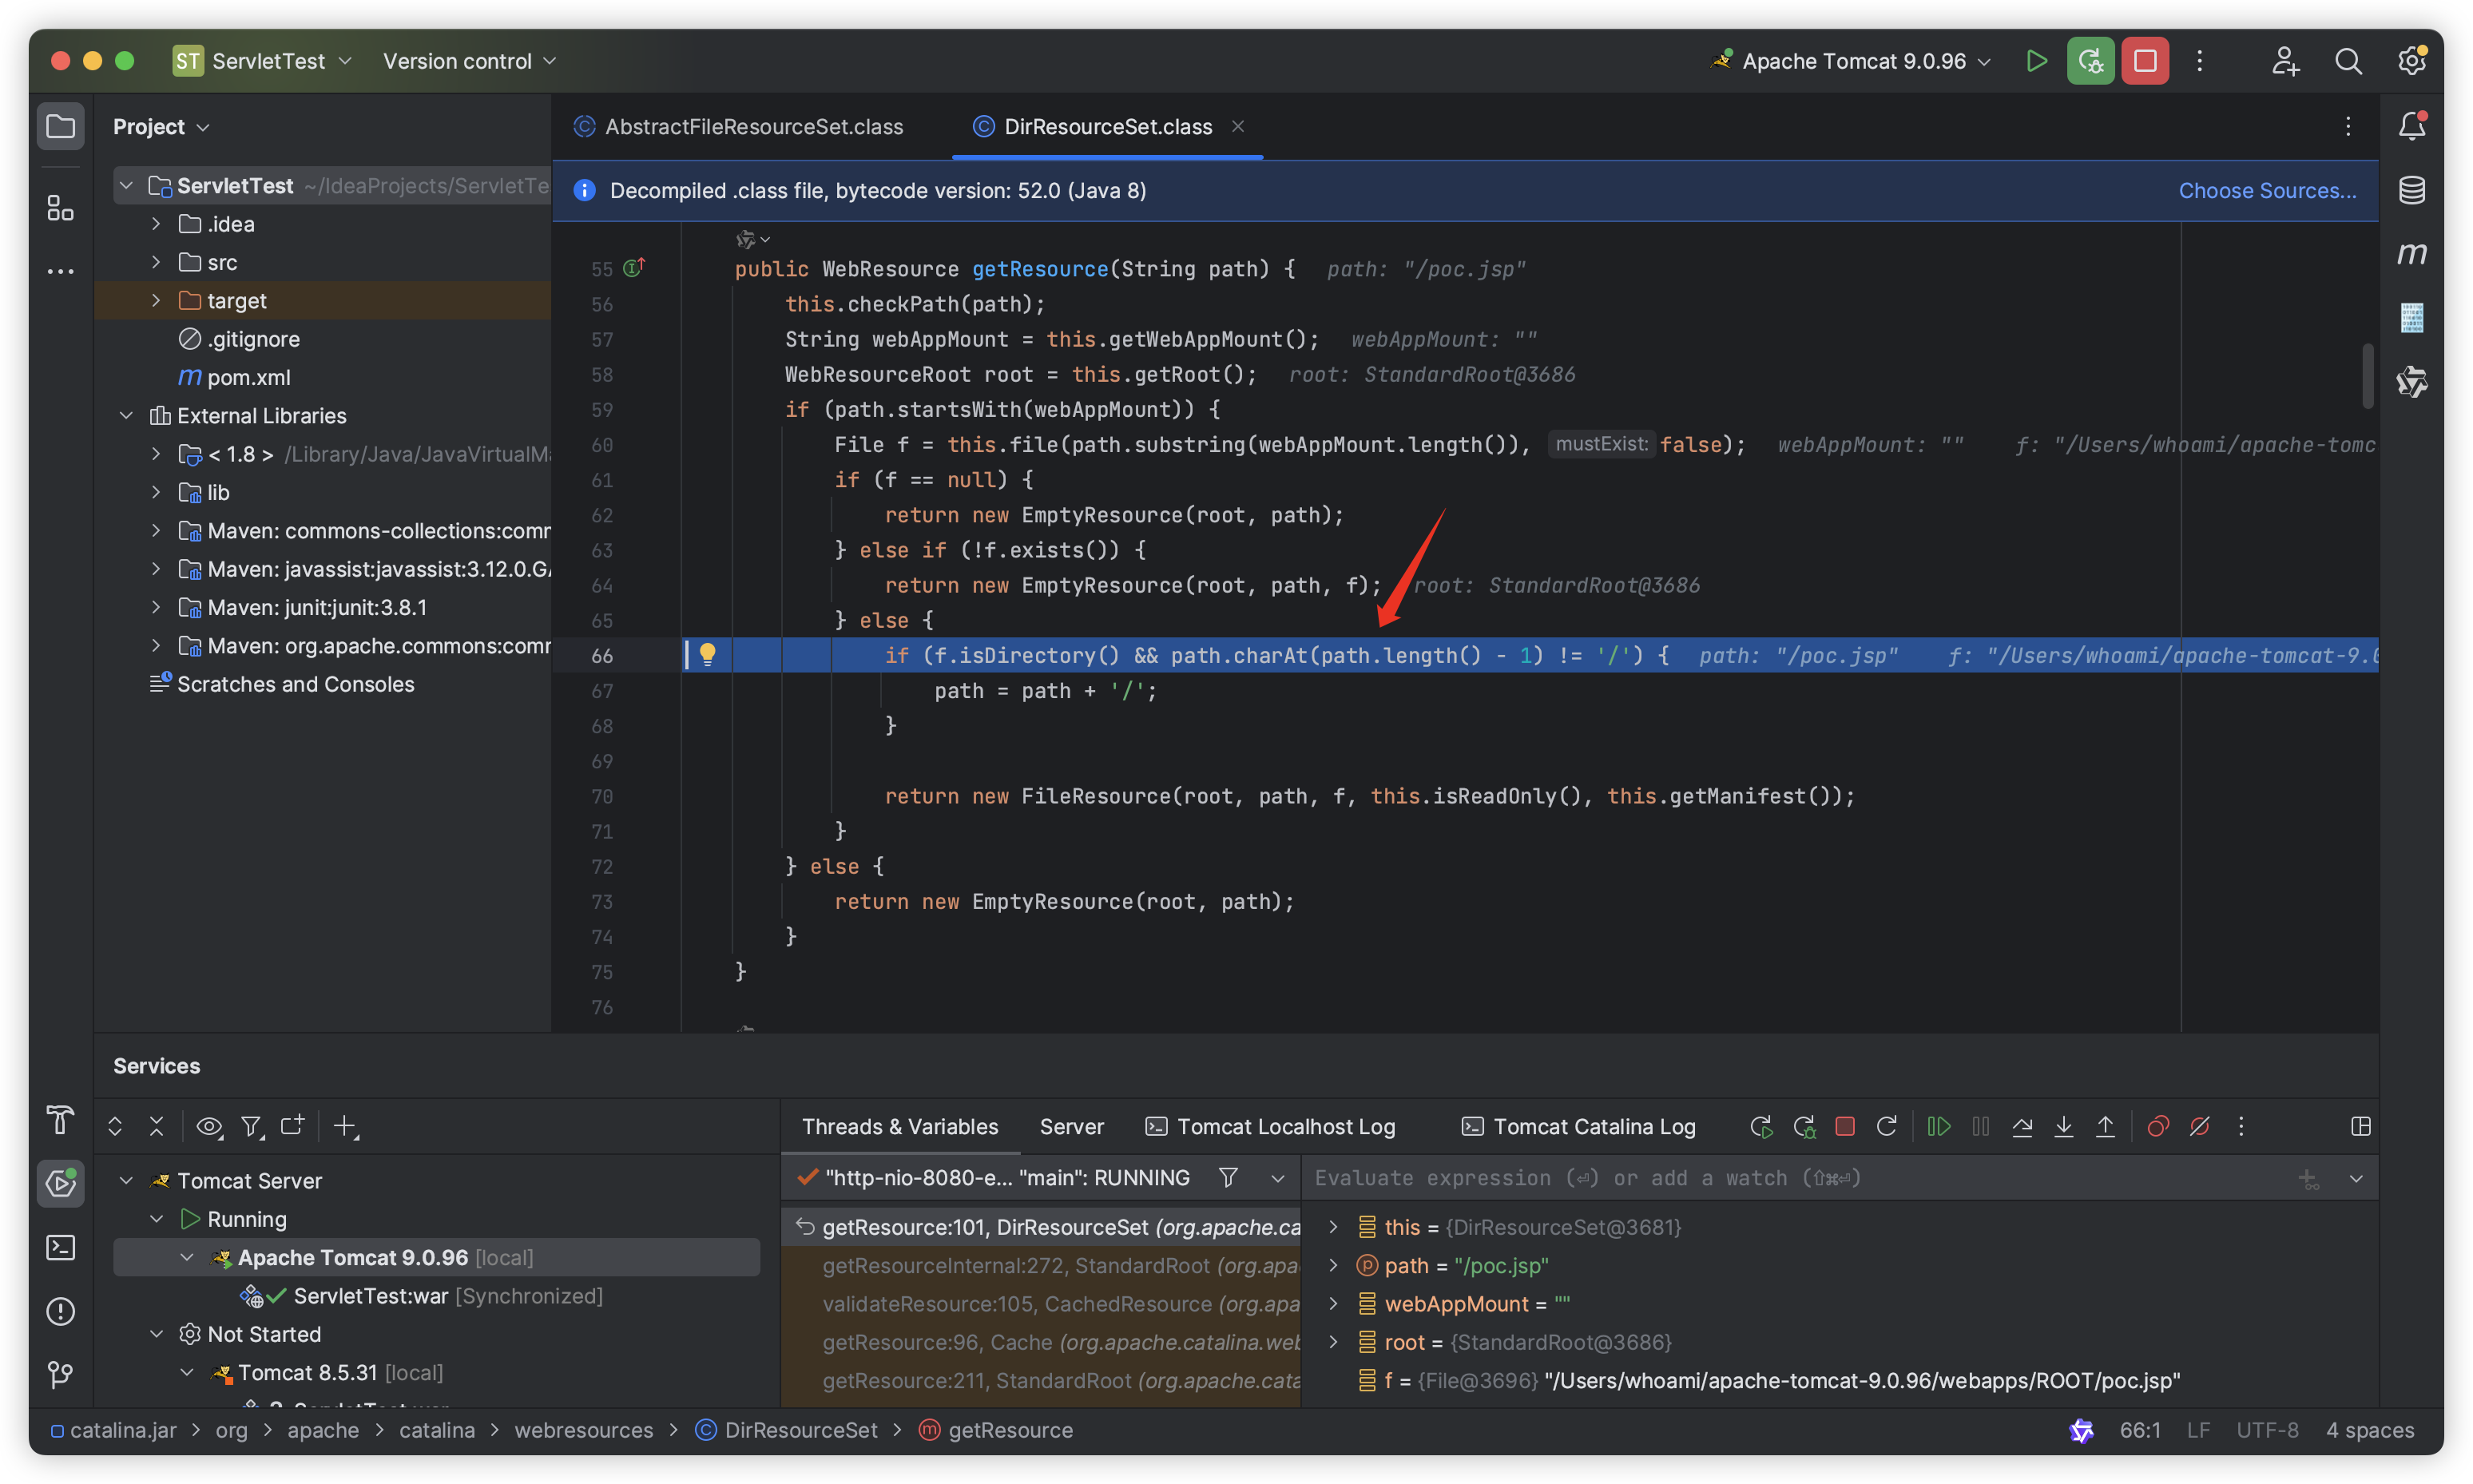Open the Project view selector dropdown

pyautogui.click(x=161, y=127)
